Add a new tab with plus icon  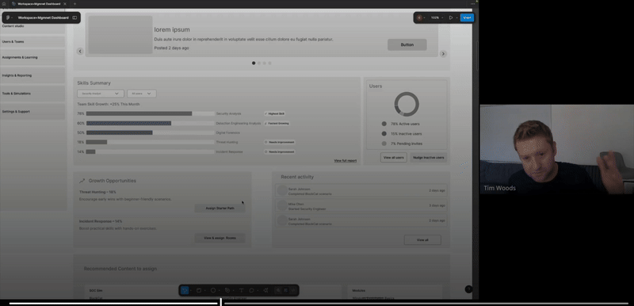pyautogui.click(x=74, y=4)
